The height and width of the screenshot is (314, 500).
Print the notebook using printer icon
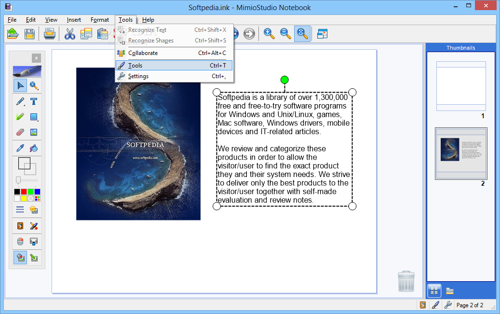50,33
